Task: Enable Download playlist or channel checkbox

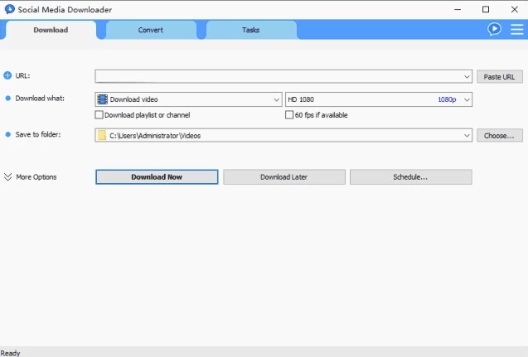Action: click(x=99, y=115)
